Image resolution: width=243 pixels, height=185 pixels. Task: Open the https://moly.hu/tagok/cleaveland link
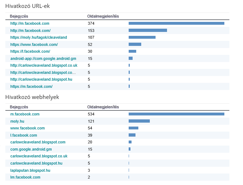(x=39, y=37)
